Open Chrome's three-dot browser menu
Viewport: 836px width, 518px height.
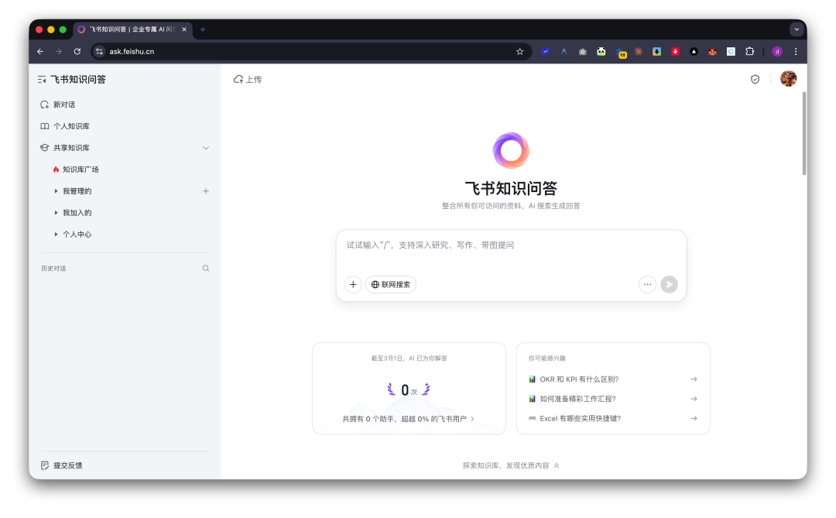(x=796, y=51)
